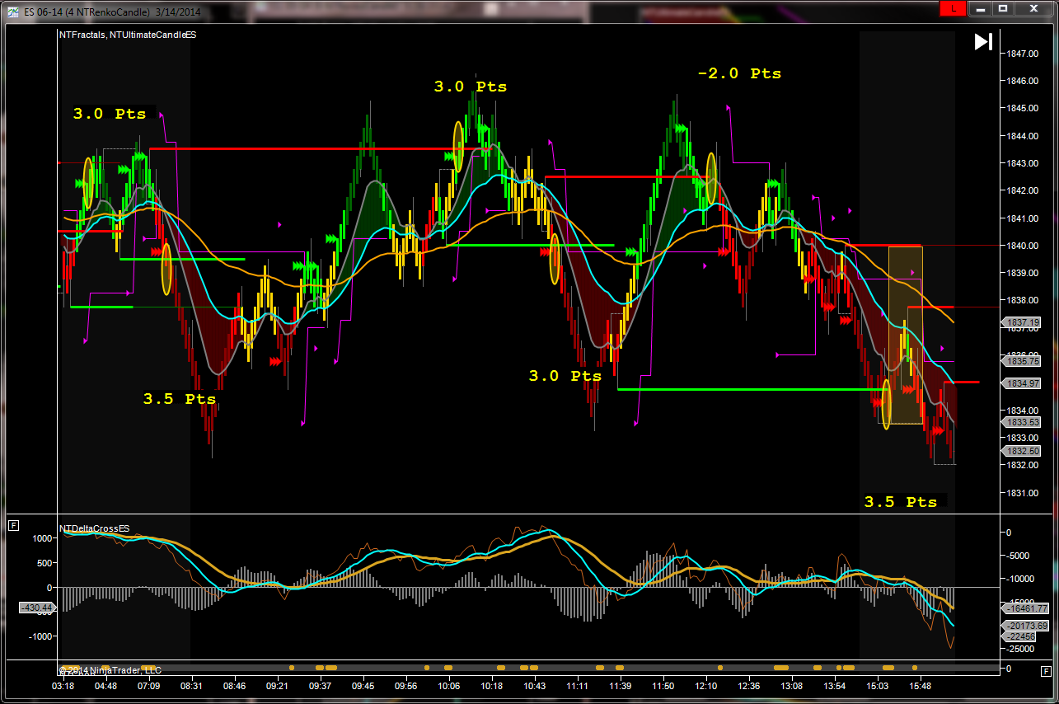Maximize the ES 06-14 chart window
The width and height of the screenshot is (1059, 704).
[x=1003, y=8]
